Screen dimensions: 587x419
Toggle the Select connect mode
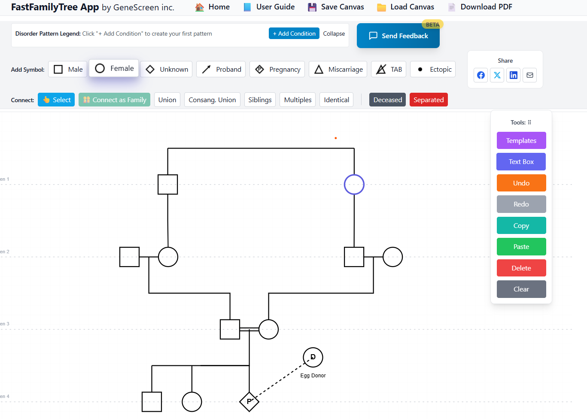pyautogui.click(x=56, y=100)
